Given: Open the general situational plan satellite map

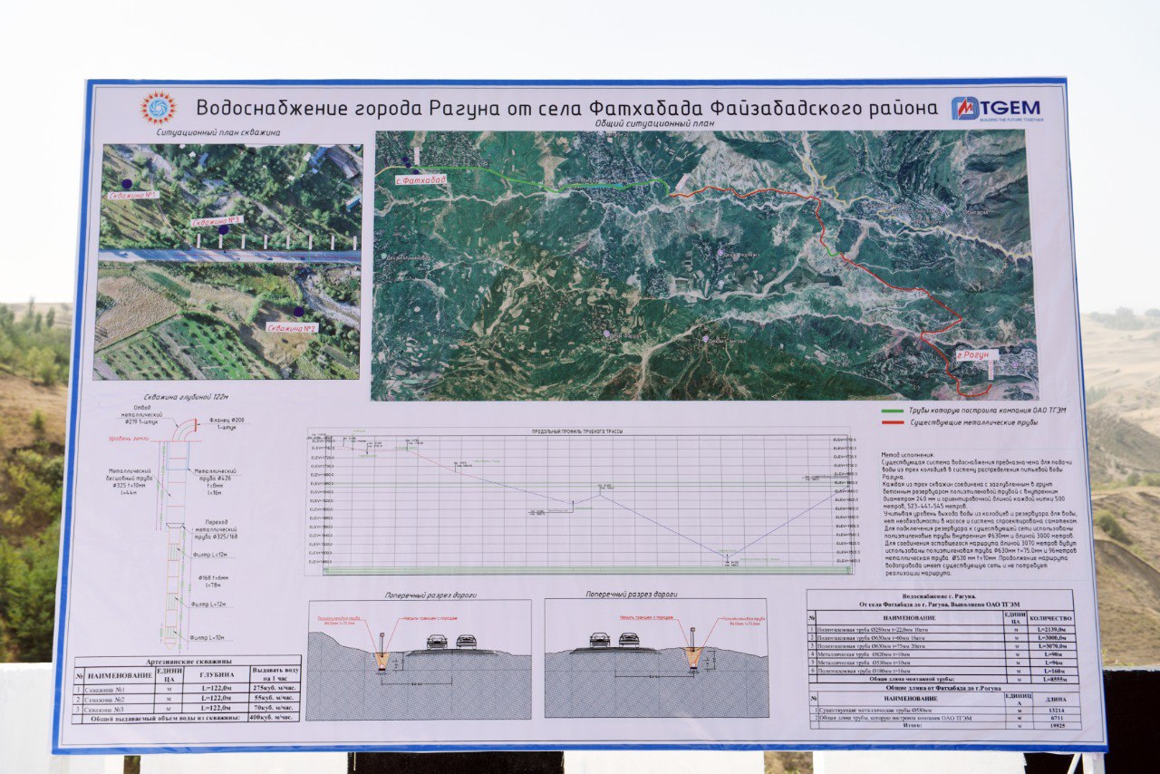Looking at the screenshot, I should pyautogui.click(x=703, y=265).
